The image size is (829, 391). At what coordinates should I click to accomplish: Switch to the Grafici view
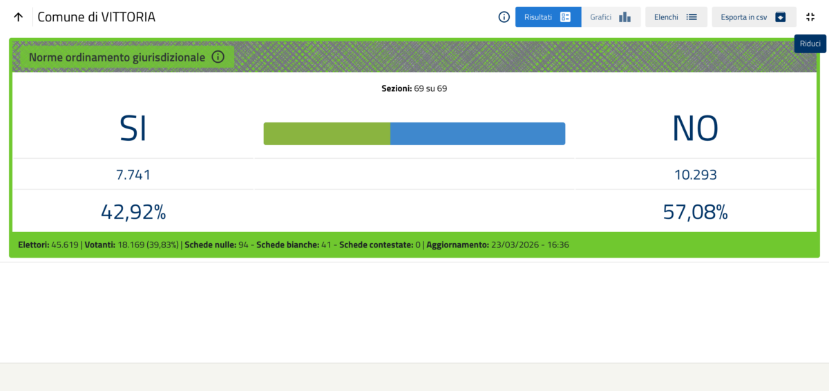tap(611, 17)
